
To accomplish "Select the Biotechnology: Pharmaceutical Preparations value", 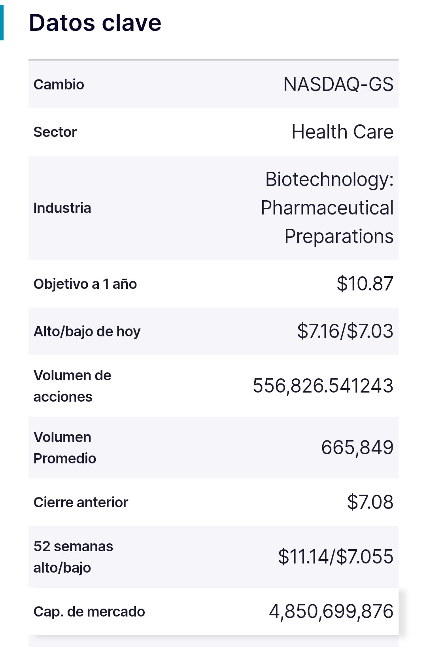I will (x=327, y=208).
